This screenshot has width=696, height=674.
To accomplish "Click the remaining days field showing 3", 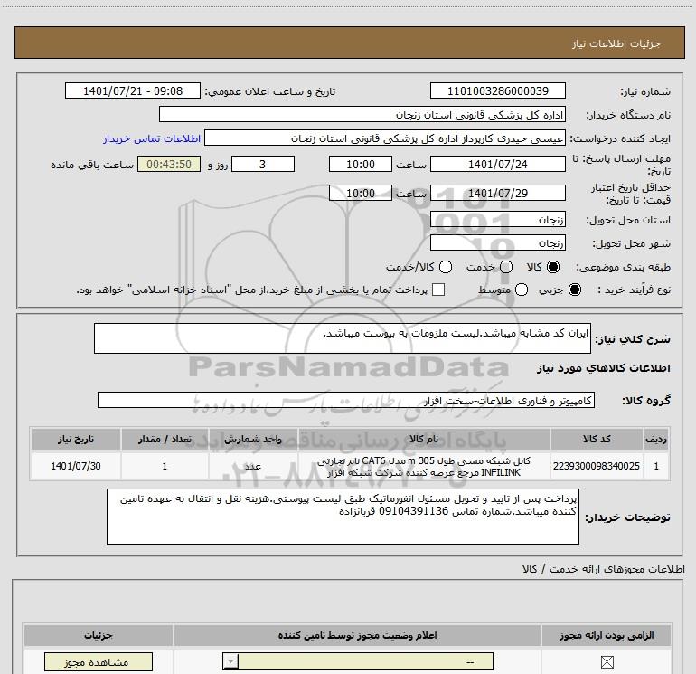I will 263,164.
